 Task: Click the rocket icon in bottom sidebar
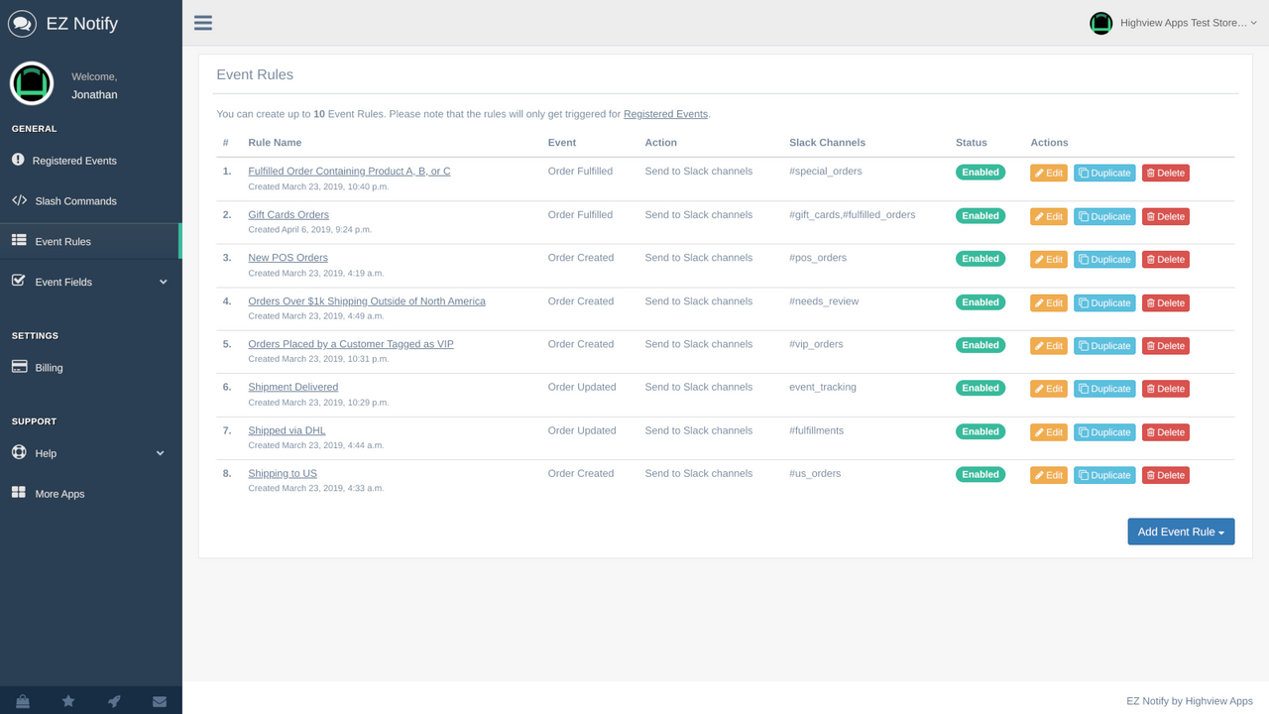pos(113,700)
